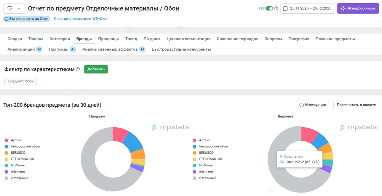Switch to the Продавцы tab

[109, 38]
